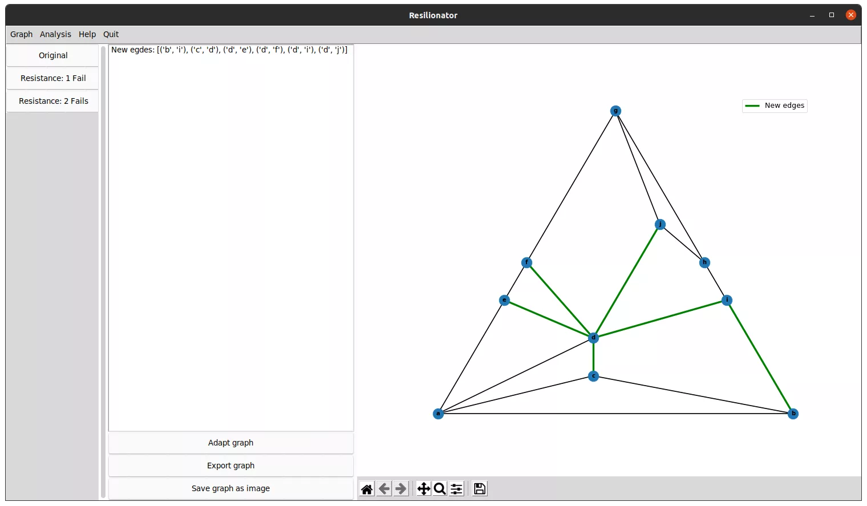
Task: Click Save graph as image
Action: point(230,488)
